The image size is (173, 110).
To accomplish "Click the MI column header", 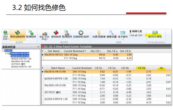I will [x=161, y=68].
